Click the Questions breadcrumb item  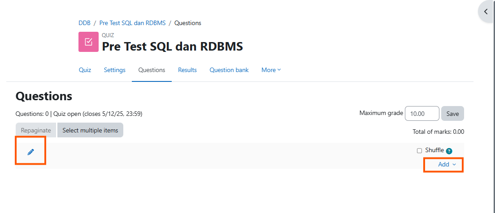[x=188, y=23]
